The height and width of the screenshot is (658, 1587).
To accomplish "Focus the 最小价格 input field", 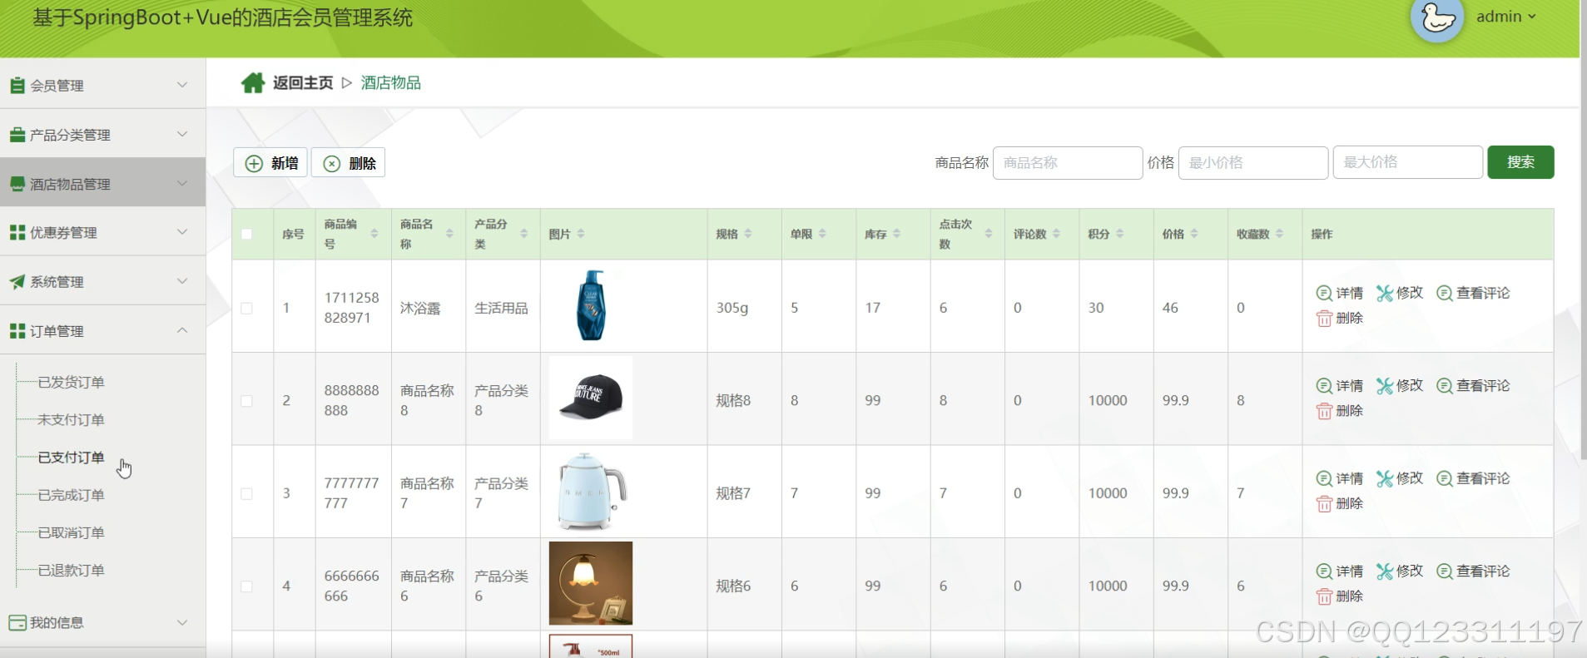I will pos(1253,163).
